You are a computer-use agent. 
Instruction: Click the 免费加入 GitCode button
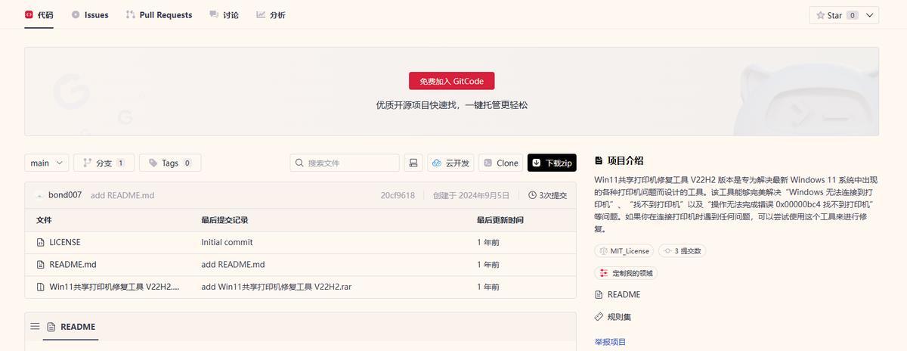451,81
